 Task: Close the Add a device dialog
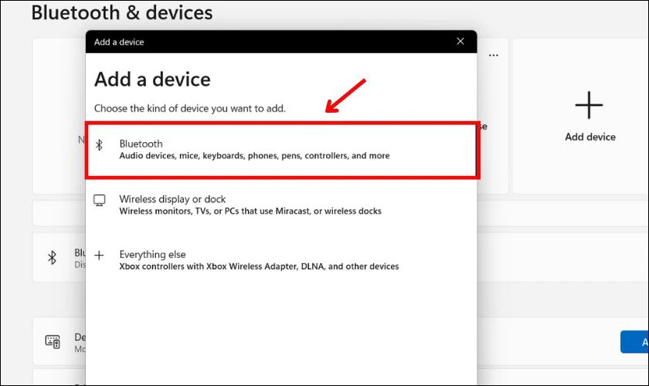(x=460, y=42)
